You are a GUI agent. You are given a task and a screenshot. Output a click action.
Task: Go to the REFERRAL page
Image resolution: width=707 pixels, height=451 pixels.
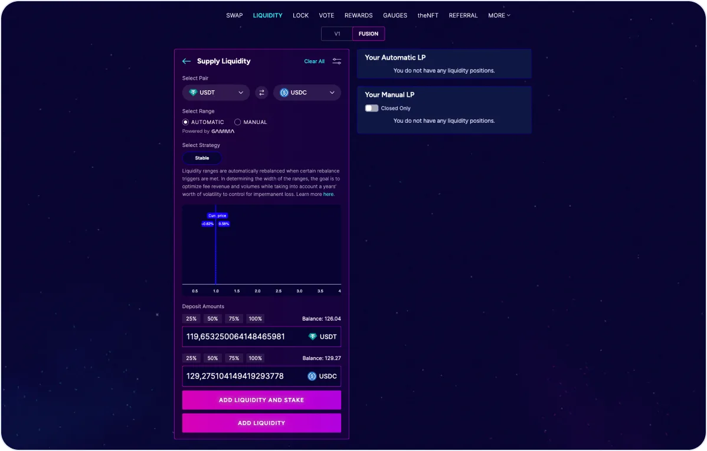463,15
